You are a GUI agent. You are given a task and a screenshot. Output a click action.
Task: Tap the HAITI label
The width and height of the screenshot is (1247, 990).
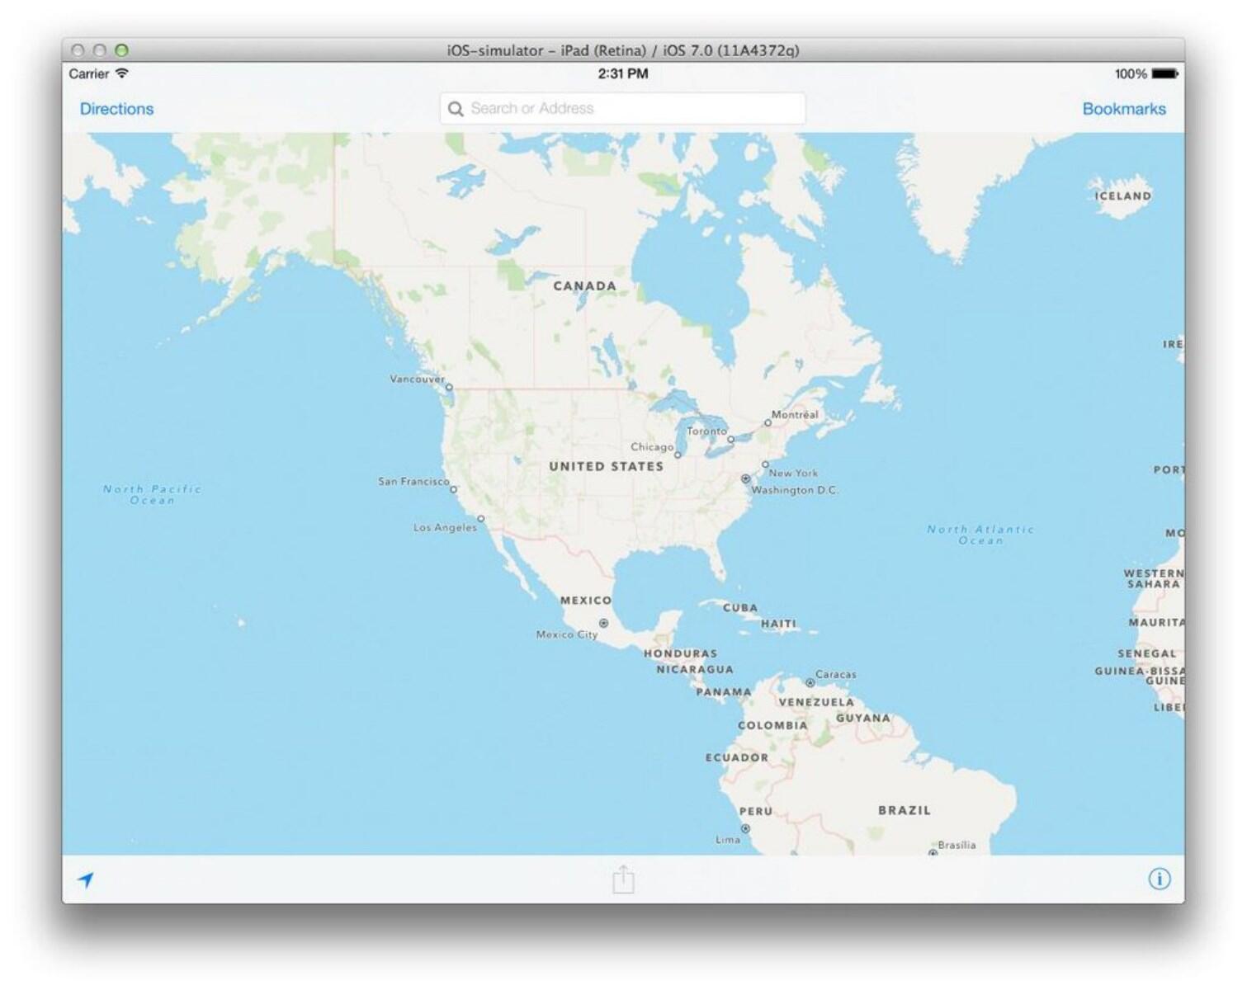coord(779,624)
